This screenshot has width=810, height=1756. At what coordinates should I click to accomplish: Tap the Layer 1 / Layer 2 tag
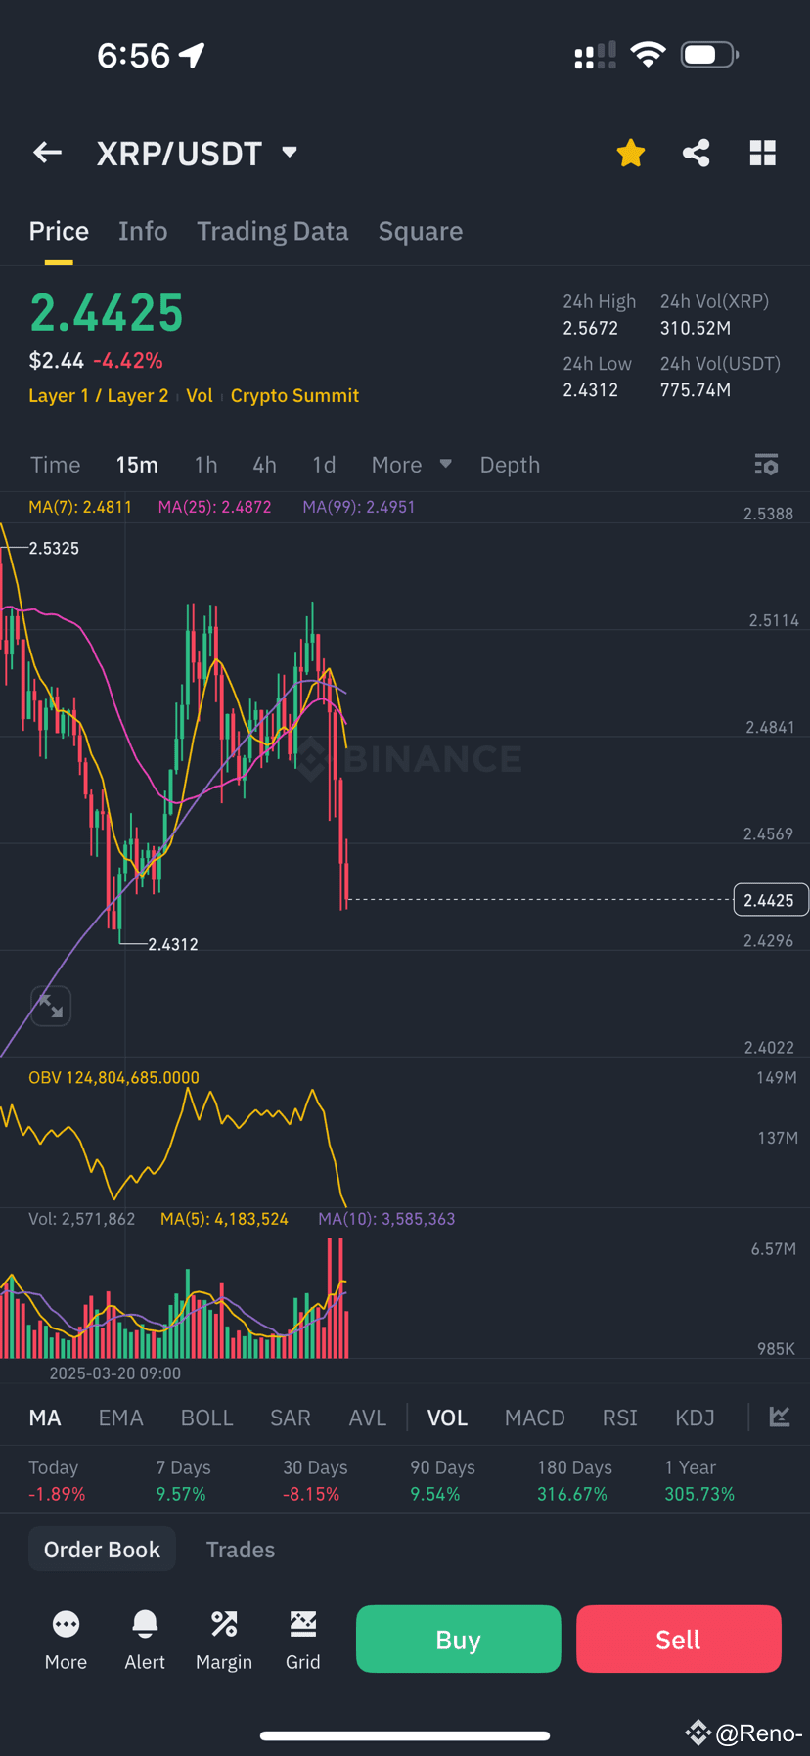99,395
